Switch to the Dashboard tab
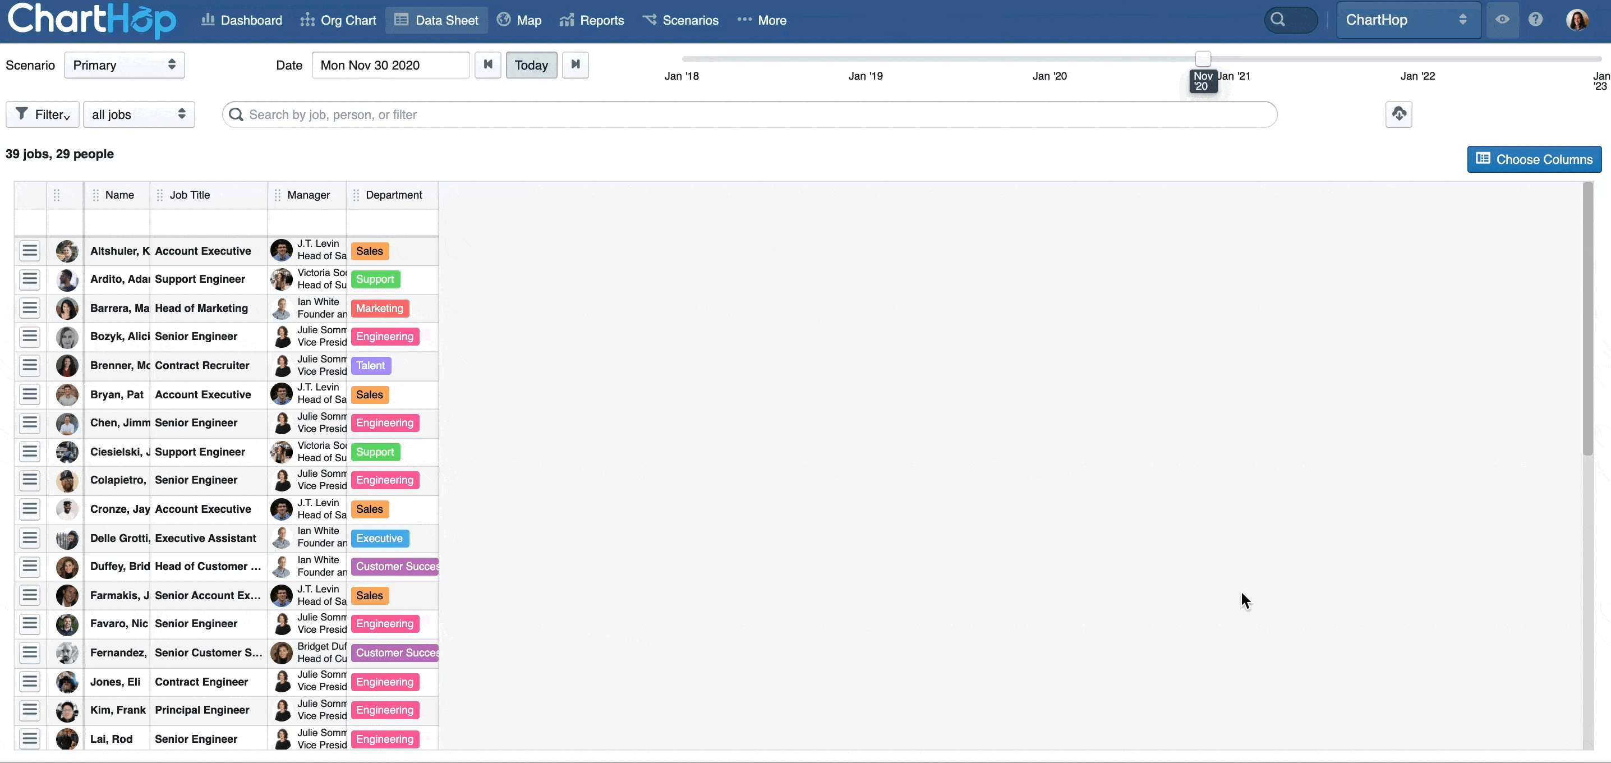Screen dimensions: 1611x763 pyautogui.click(x=241, y=20)
